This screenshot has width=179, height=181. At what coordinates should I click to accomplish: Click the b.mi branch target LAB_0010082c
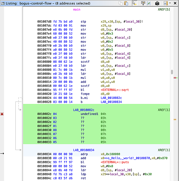(111, 97)
